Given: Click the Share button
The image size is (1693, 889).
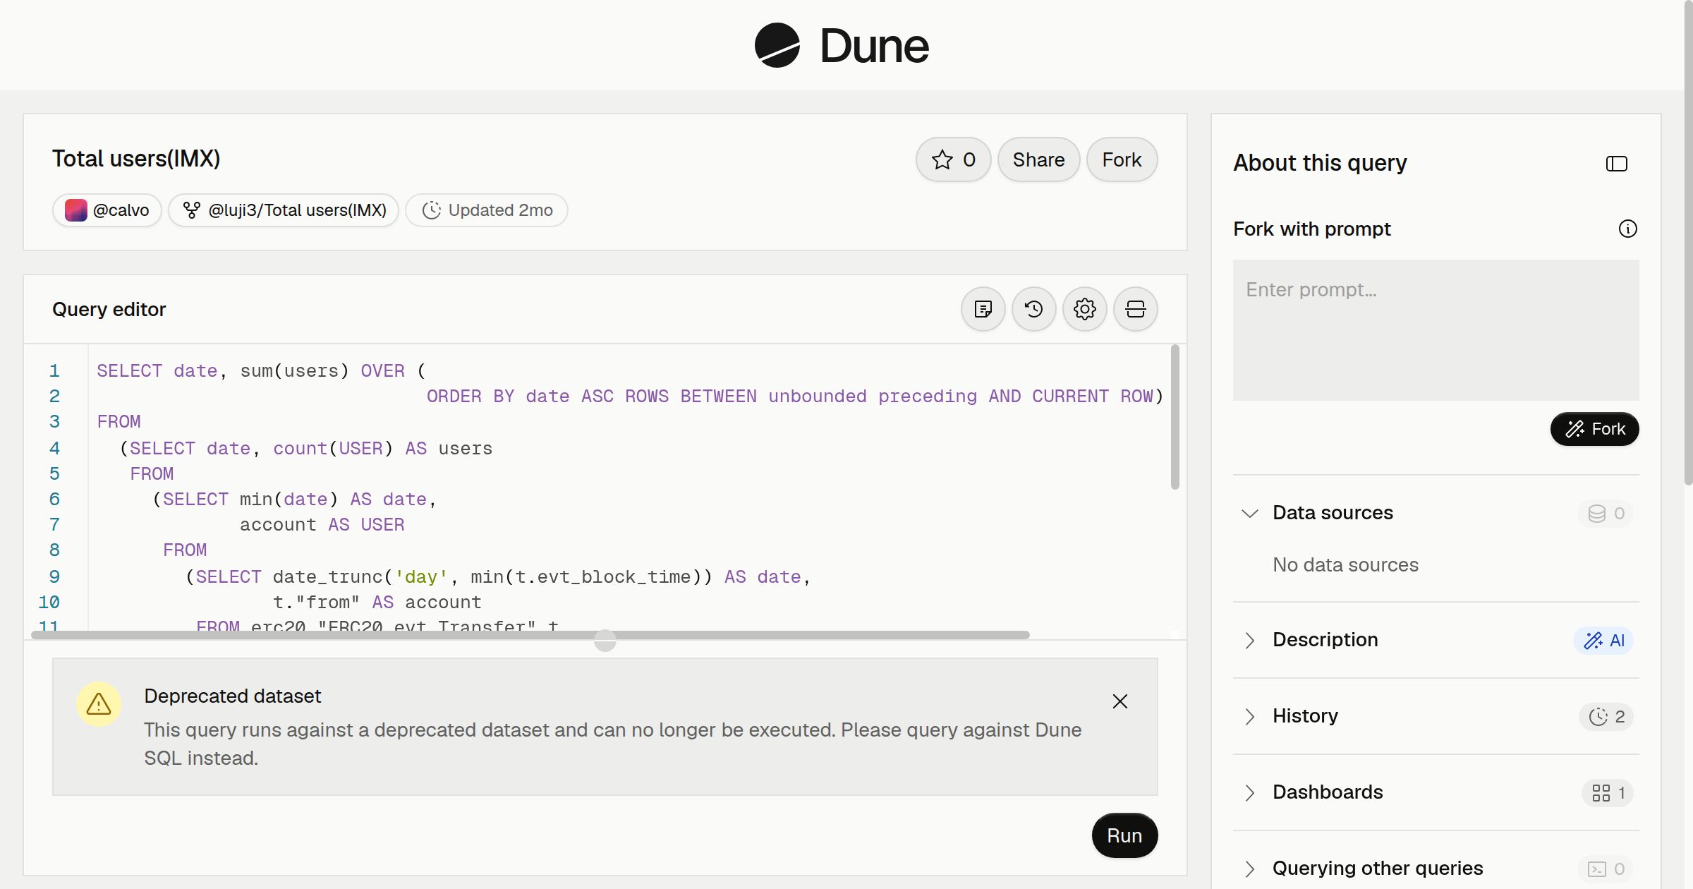Looking at the screenshot, I should 1038,159.
